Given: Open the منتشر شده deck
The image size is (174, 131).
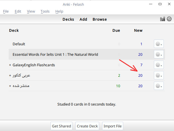Looking at the screenshot, I should 21,86.
